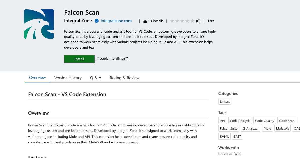
Task: Select the SAST tag
Action: [x=237, y=137]
